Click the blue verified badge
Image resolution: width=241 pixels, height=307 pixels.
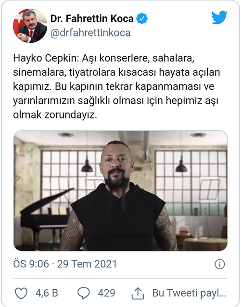click(142, 18)
